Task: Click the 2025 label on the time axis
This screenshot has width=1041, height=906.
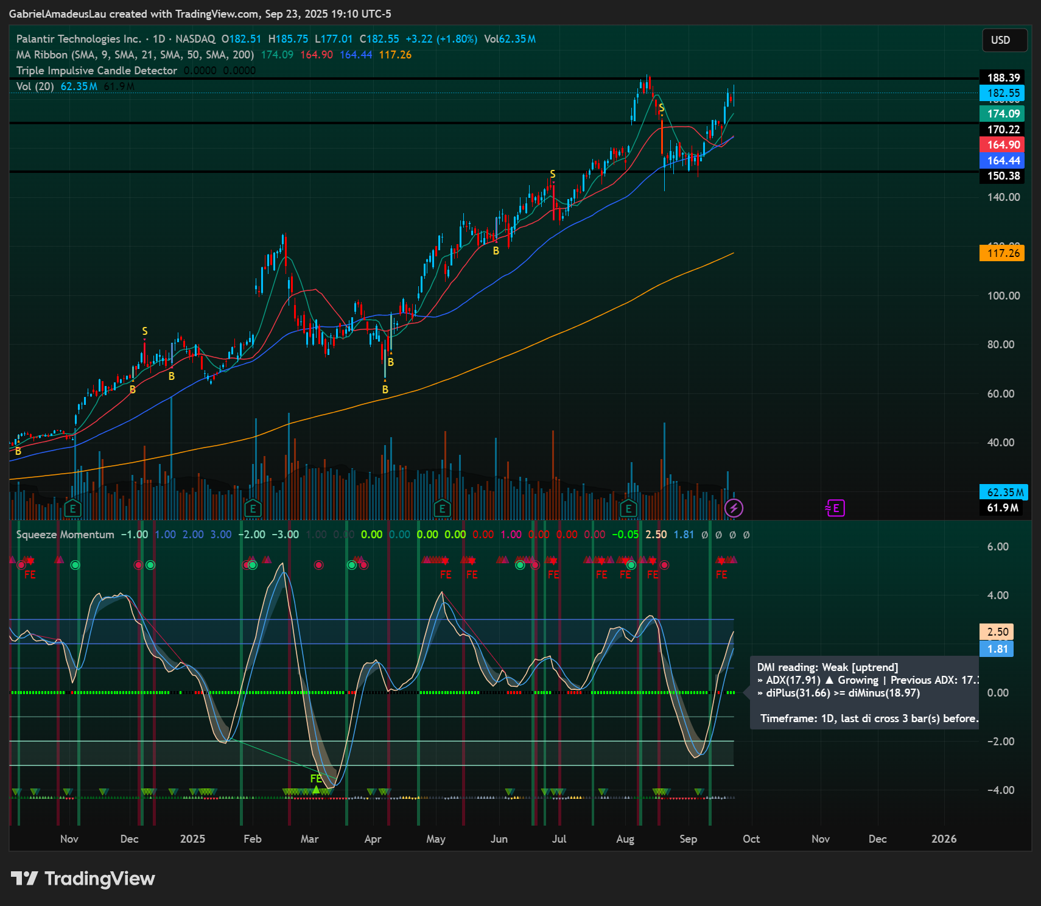Action: tap(193, 839)
